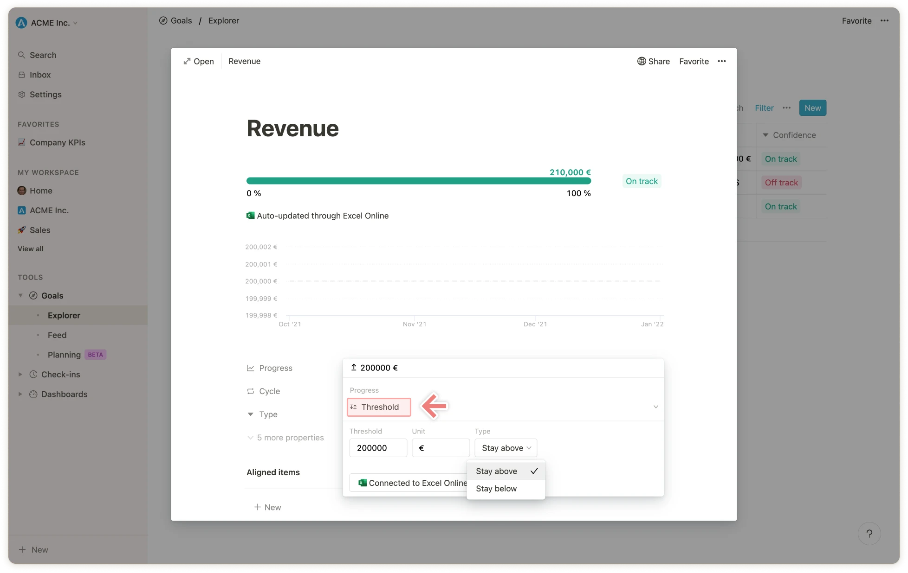Image resolution: width=908 pixels, height=573 pixels.
Task: Expand 5 more properties
Action: click(290, 438)
